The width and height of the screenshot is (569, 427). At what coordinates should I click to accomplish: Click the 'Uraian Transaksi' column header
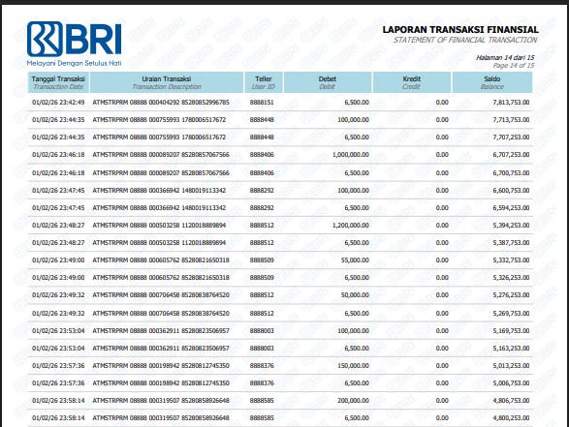[x=167, y=82]
